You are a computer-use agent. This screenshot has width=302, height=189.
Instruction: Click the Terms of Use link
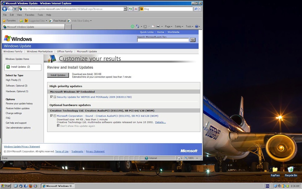click(62, 151)
